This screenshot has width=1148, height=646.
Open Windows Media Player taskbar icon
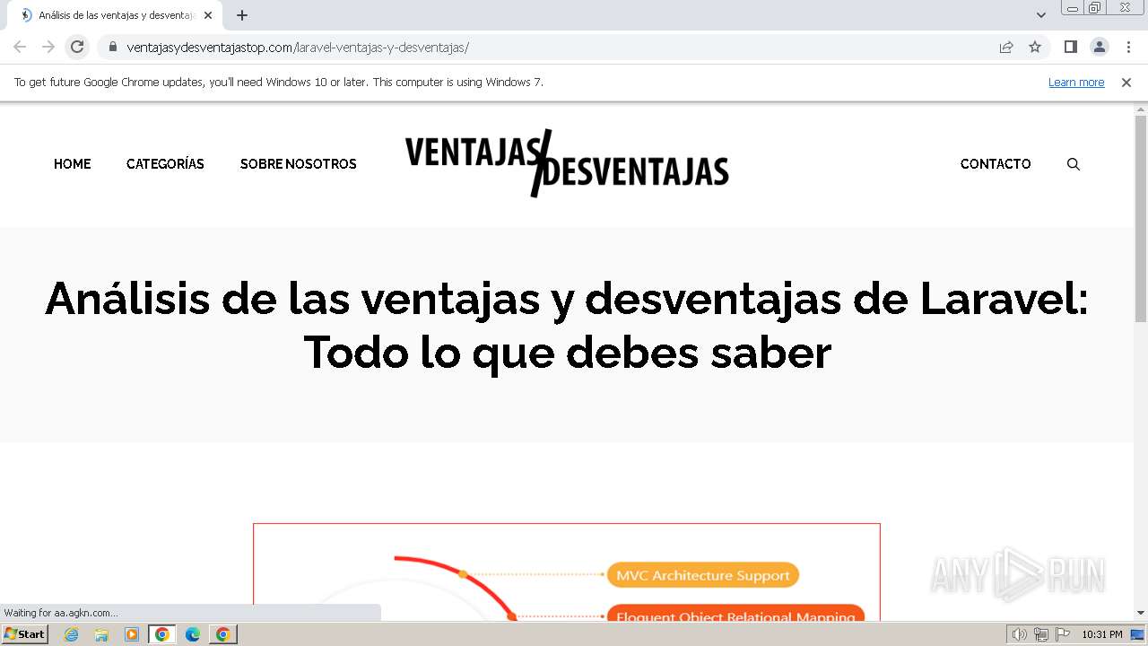pyautogui.click(x=132, y=634)
